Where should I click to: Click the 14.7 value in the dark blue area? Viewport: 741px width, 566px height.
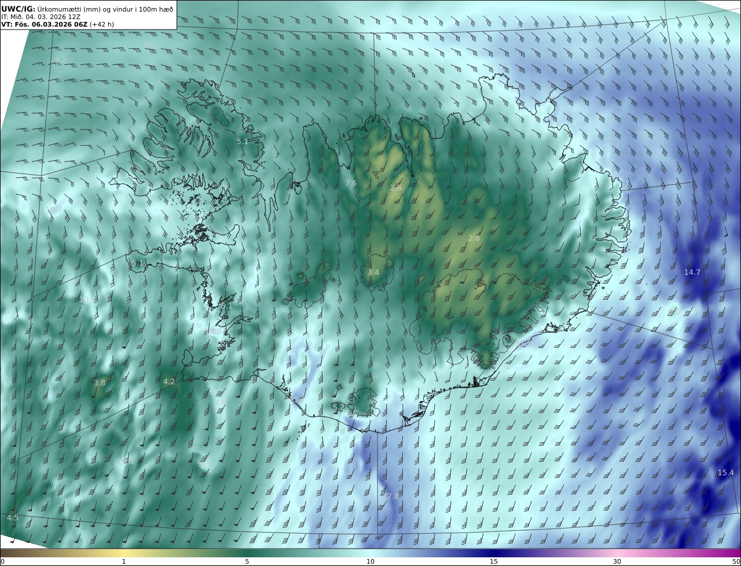click(x=692, y=272)
